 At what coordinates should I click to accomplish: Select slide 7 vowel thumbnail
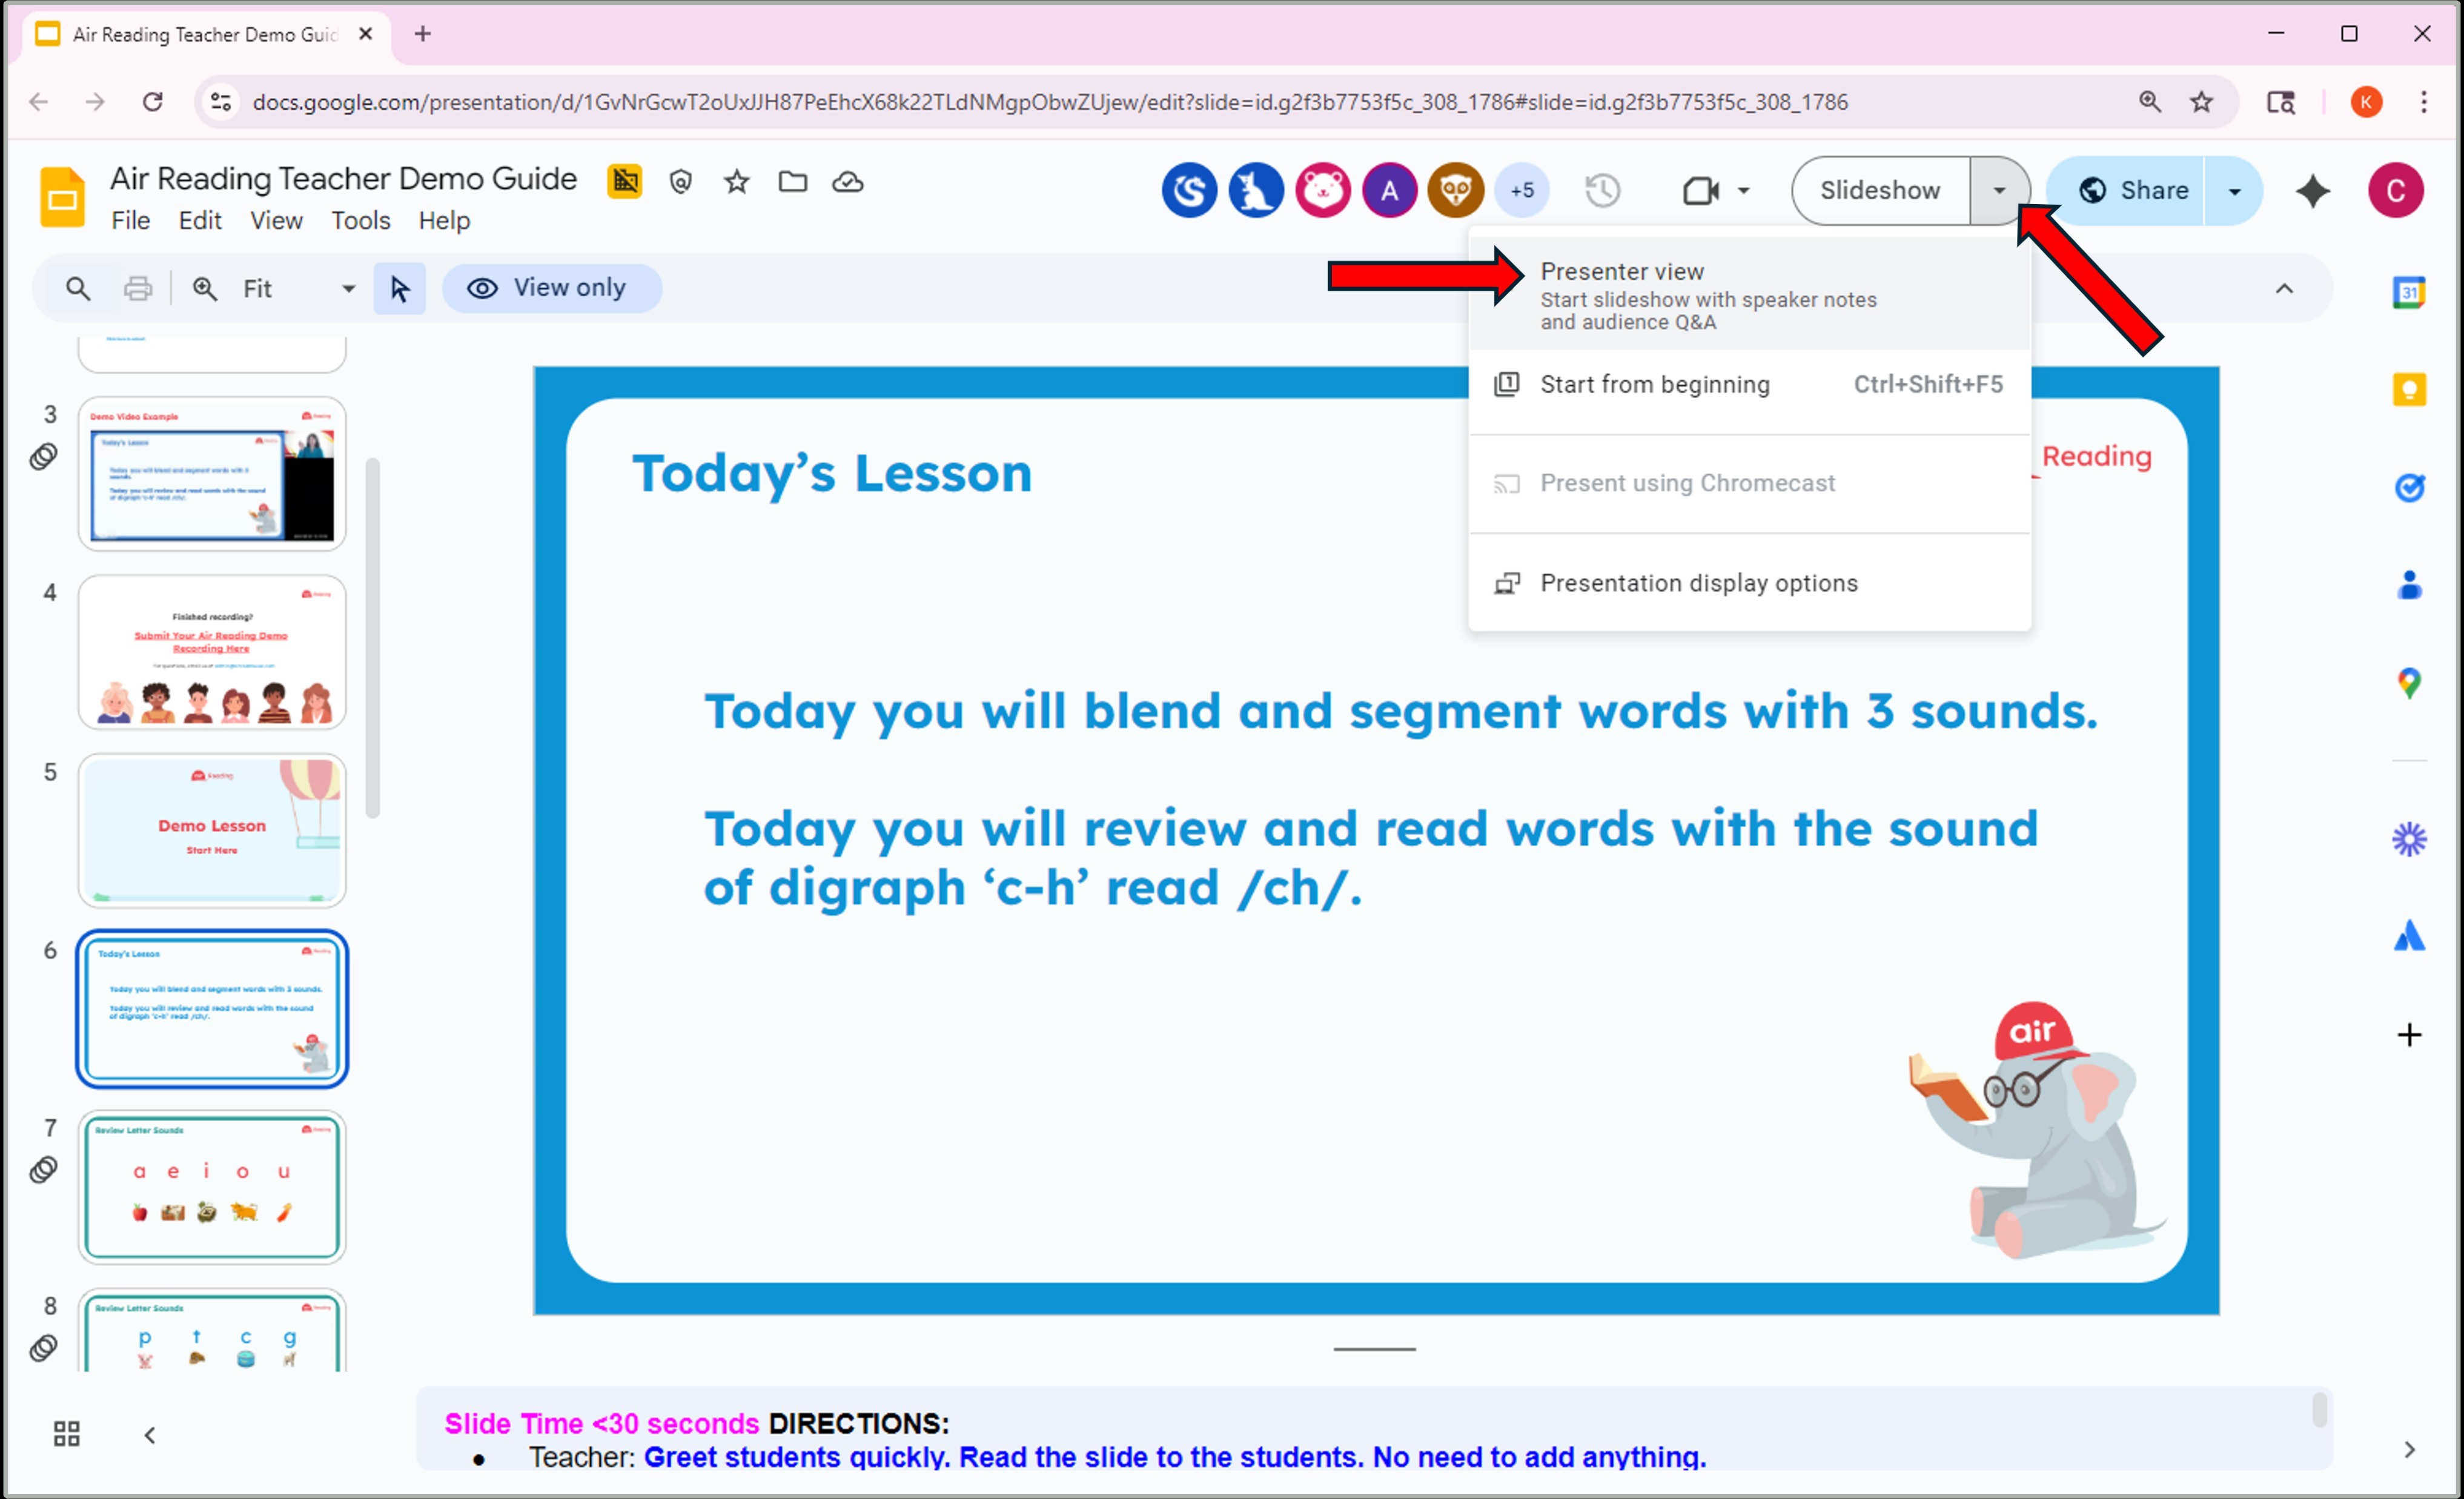212,1186
